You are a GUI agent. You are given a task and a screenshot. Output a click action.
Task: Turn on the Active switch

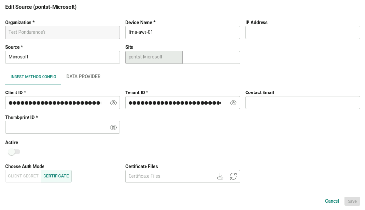point(14,152)
